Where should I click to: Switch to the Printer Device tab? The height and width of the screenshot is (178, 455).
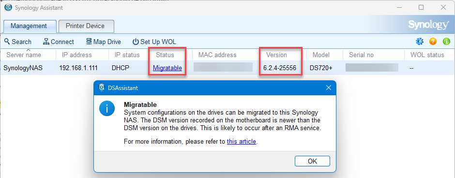tap(86, 26)
